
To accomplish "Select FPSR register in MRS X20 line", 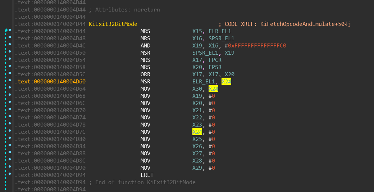I will (215, 67).
